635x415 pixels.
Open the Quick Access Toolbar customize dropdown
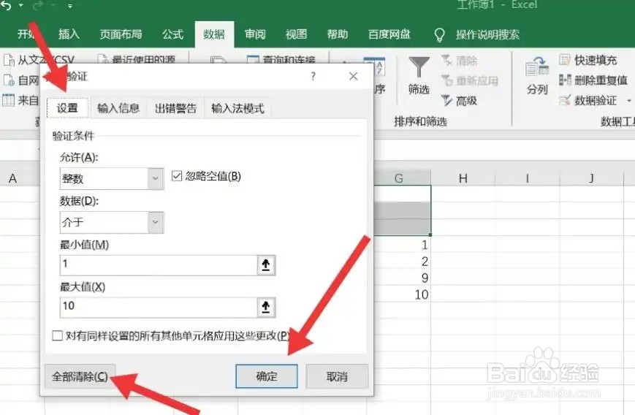pos(69,6)
